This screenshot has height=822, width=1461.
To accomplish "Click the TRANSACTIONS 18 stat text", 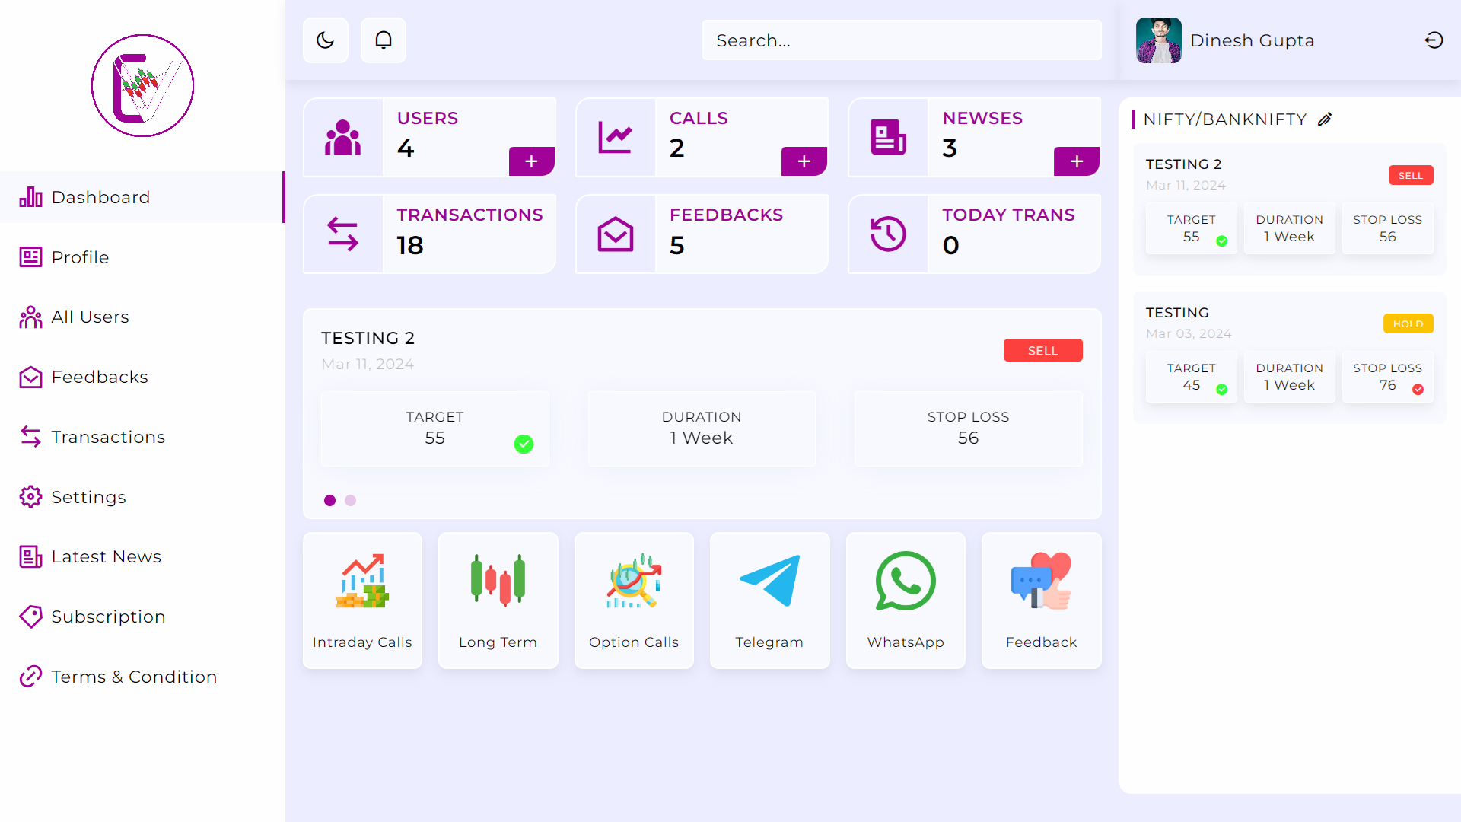I will [x=469, y=231].
